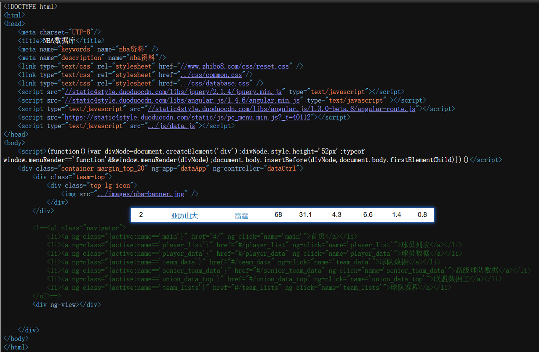Click the "description" meta name value
The width and height of the screenshot is (539, 352).
point(81,58)
